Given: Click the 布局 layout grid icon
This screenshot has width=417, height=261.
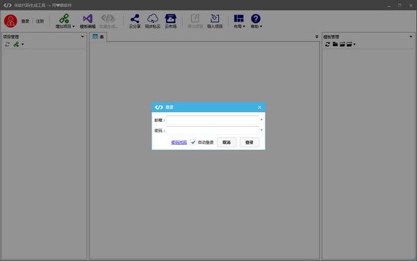Looking at the screenshot, I should [x=238, y=18].
